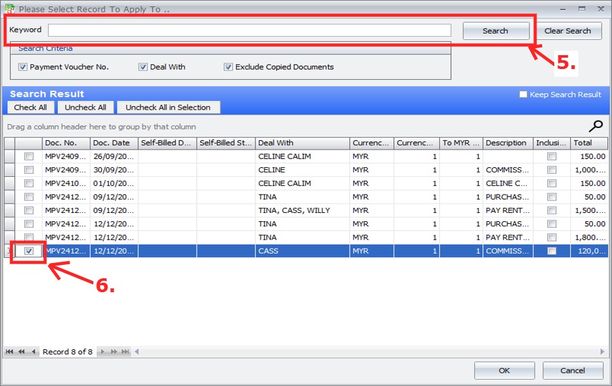The width and height of the screenshot is (612, 386).
Task: Click the Keyword input field
Action: 249,30
